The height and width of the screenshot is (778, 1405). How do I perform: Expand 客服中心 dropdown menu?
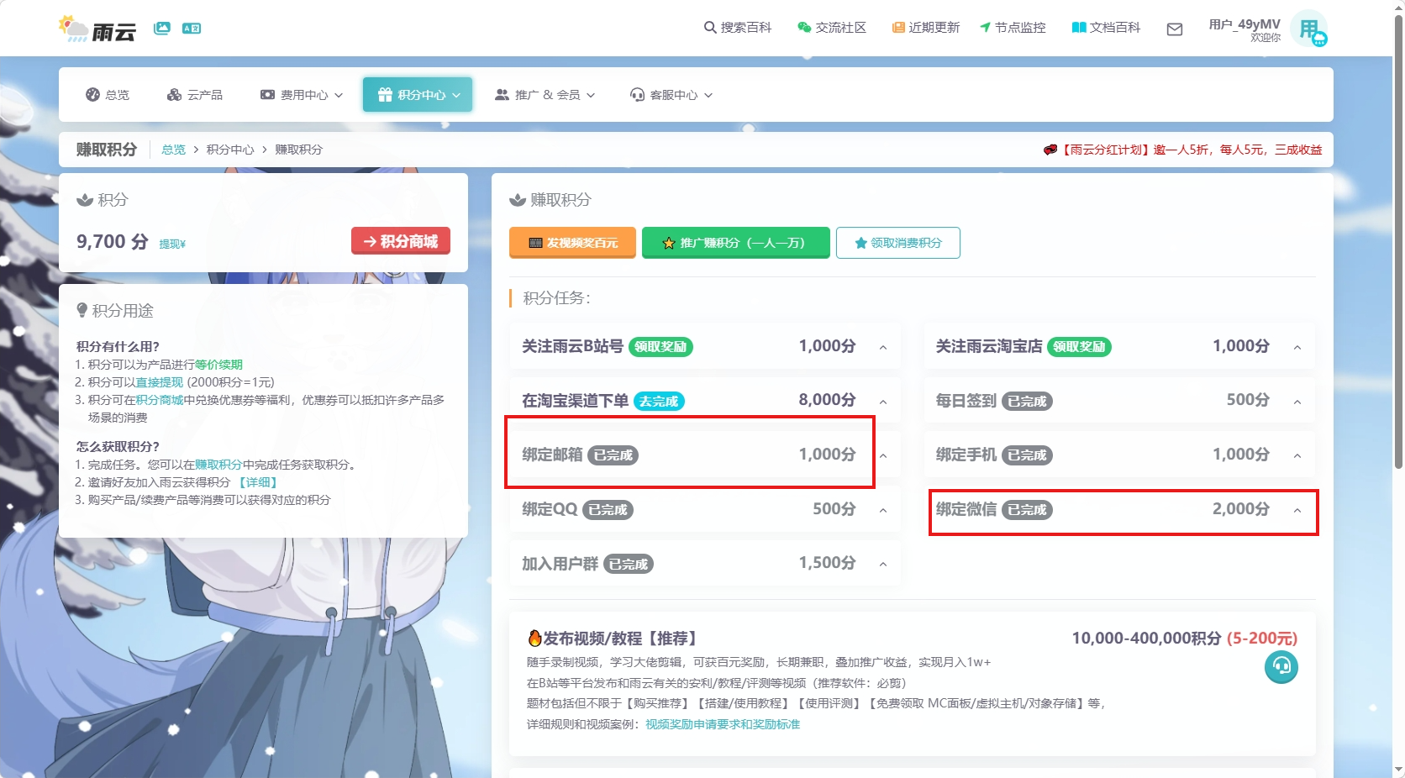(671, 95)
